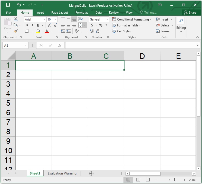Expand the General number format dropdown
Image resolution: width=202 pixels, height=184 pixels.
tap(107, 19)
